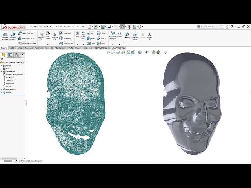Select the Mirror tool
Viewport: 251px width, 188px height.
101,43
